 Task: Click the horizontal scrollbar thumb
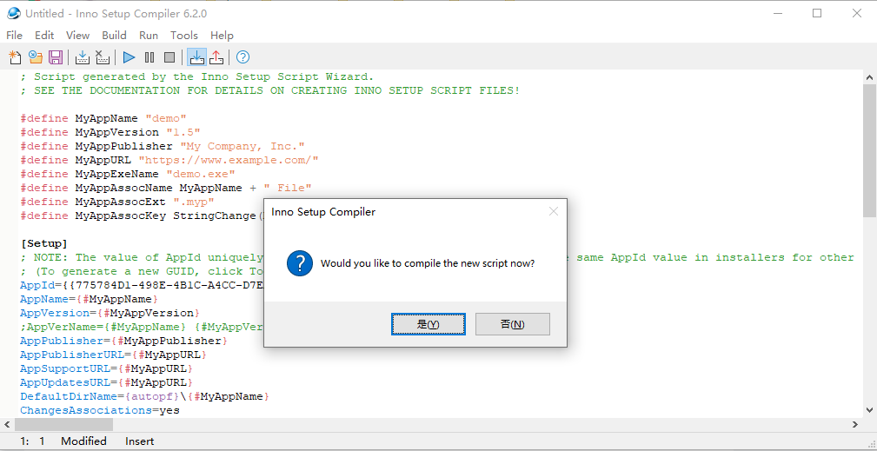tap(63, 425)
